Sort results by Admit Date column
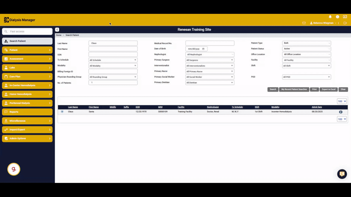The height and width of the screenshot is (197, 351). coord(317,107)
